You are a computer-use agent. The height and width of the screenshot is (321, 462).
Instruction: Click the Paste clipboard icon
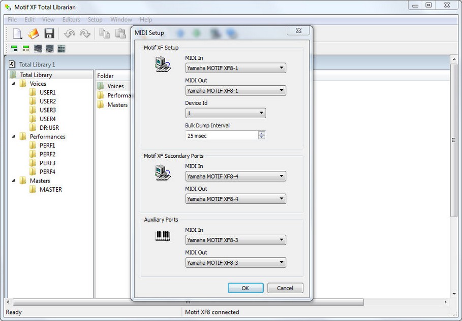click(x=120, y=34)
